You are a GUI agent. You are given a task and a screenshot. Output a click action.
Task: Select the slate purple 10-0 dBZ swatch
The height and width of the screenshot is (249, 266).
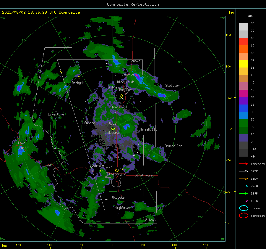point(244,138)
